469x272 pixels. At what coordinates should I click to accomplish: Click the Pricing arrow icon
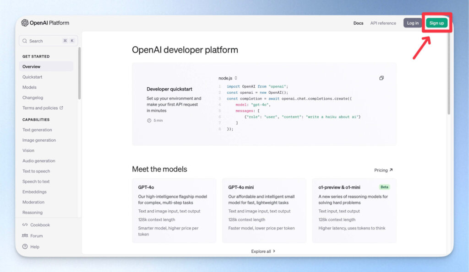click(391, 170)
